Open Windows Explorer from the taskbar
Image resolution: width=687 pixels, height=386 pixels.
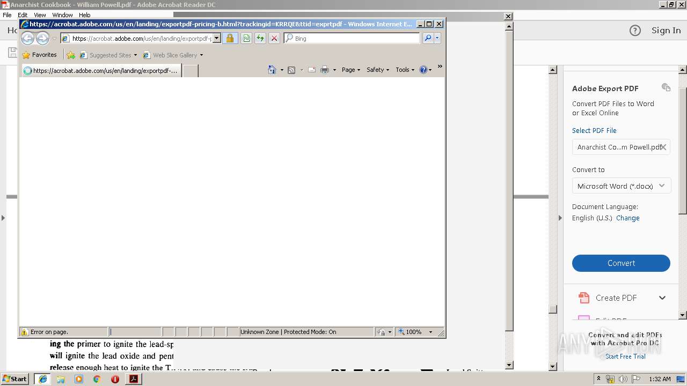pos(61,379)
